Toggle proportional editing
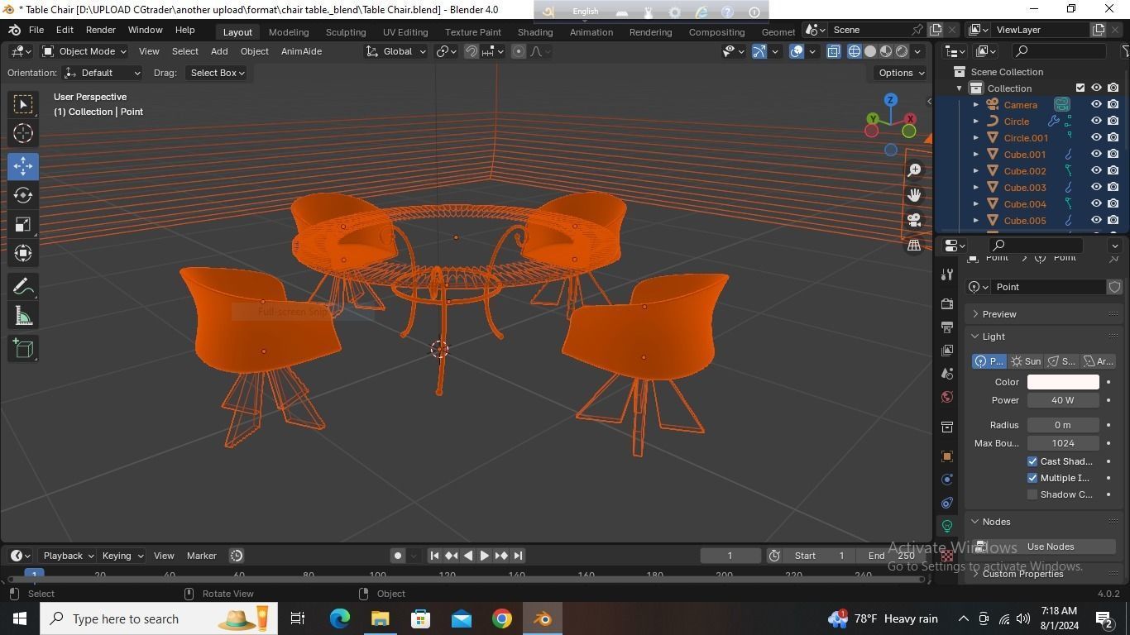 (519, 51)
